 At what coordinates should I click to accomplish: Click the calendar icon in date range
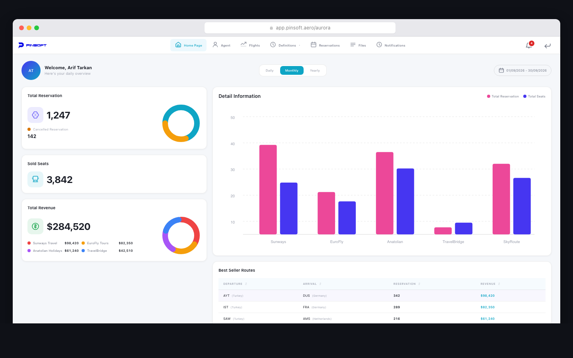coord(501,70)
